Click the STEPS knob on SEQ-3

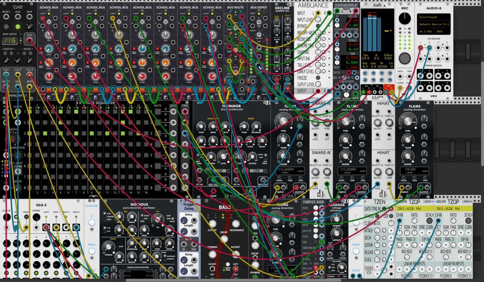[x=36, y=217]
